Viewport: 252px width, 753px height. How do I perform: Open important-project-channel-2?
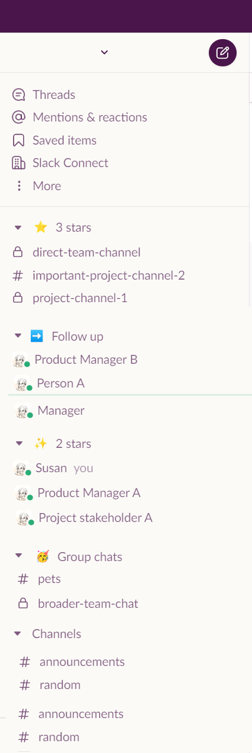[x=99, y=275]
